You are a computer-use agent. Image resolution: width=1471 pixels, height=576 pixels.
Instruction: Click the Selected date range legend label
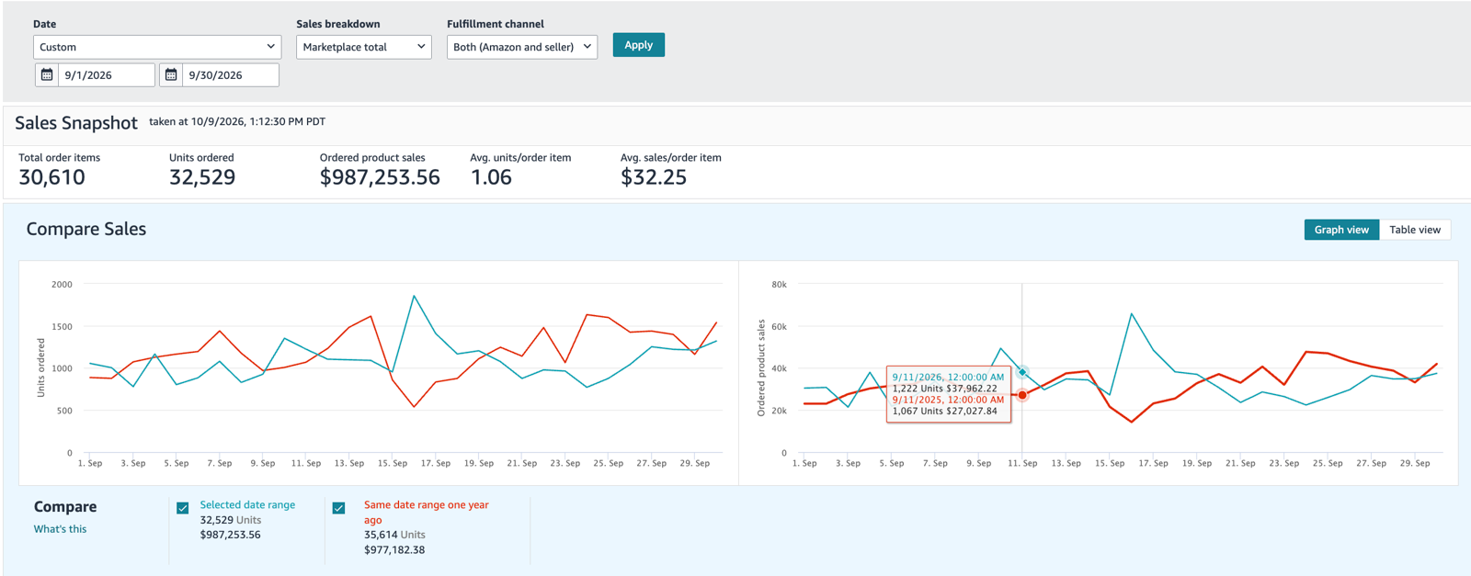(x=247, y=505)
